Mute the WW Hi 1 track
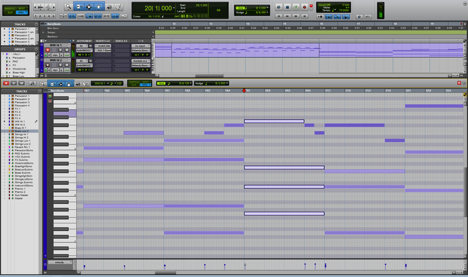Image resolution: width=468 pixels, height=277 pixels. (x=67, y=50)
